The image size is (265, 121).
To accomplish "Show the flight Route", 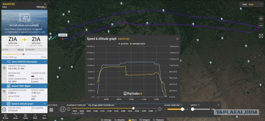I will (16, 116).
